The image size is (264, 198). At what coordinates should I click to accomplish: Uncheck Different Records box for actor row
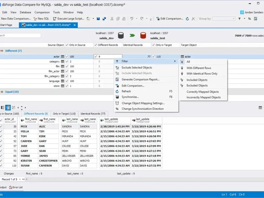tap(96, 57)
